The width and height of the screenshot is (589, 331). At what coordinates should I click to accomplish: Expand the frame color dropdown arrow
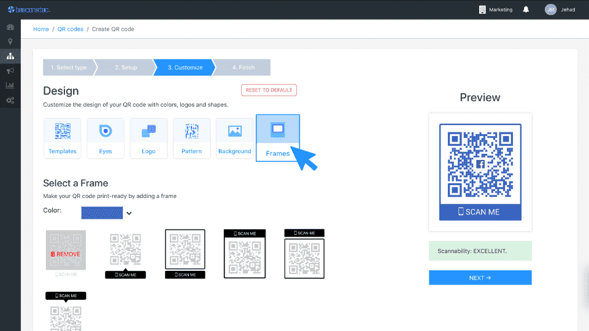pos(129,213)
